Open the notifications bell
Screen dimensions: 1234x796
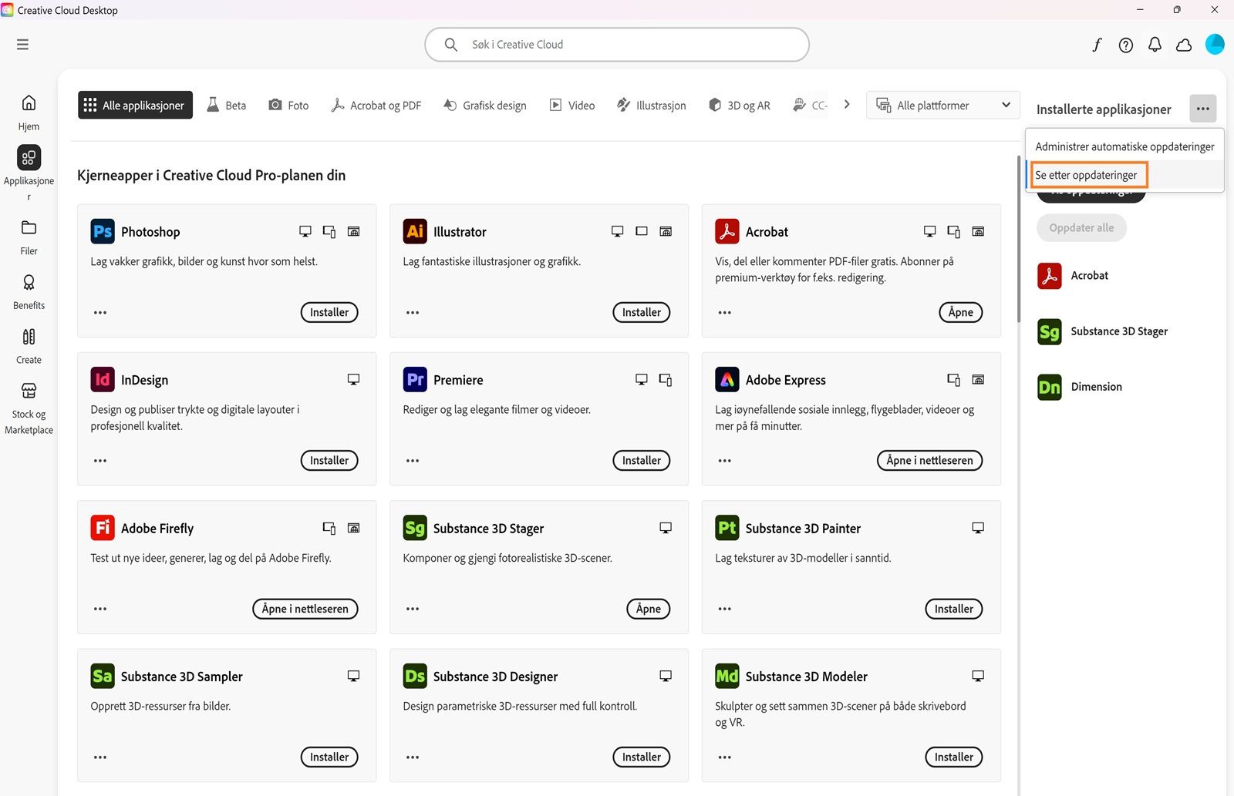[1155, 45]
